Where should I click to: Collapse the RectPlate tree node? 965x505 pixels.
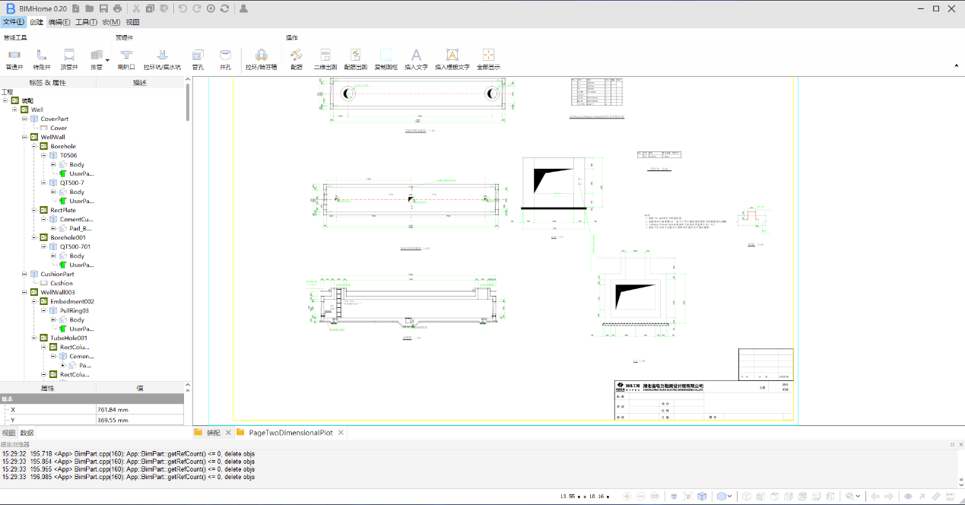point(34,210)
